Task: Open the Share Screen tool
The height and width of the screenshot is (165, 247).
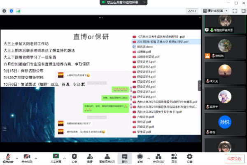Action: click(56, 157)
